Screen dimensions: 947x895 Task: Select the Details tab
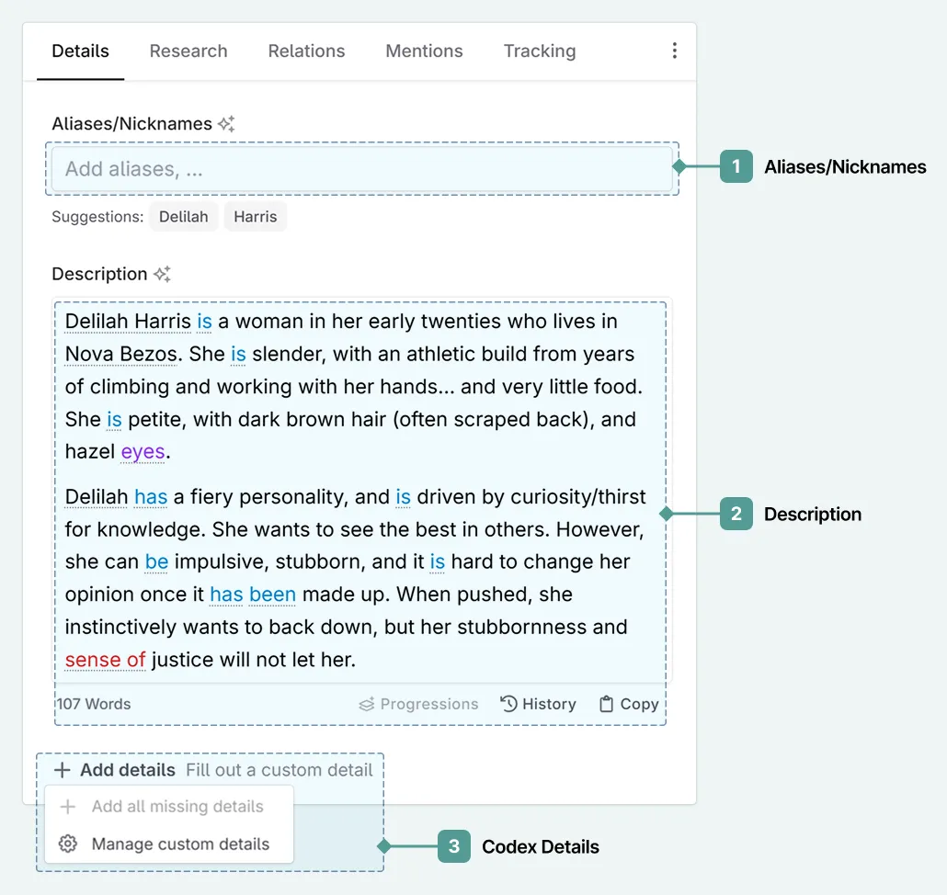click(80, 51)
